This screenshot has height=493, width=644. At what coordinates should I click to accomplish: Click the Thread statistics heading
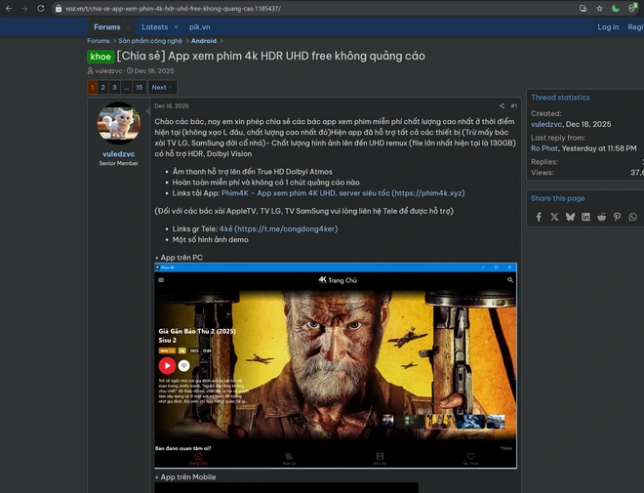pos(560,98)
